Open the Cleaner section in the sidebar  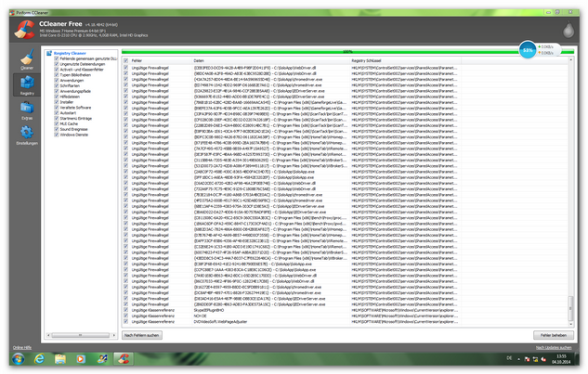tap(27, 59)
